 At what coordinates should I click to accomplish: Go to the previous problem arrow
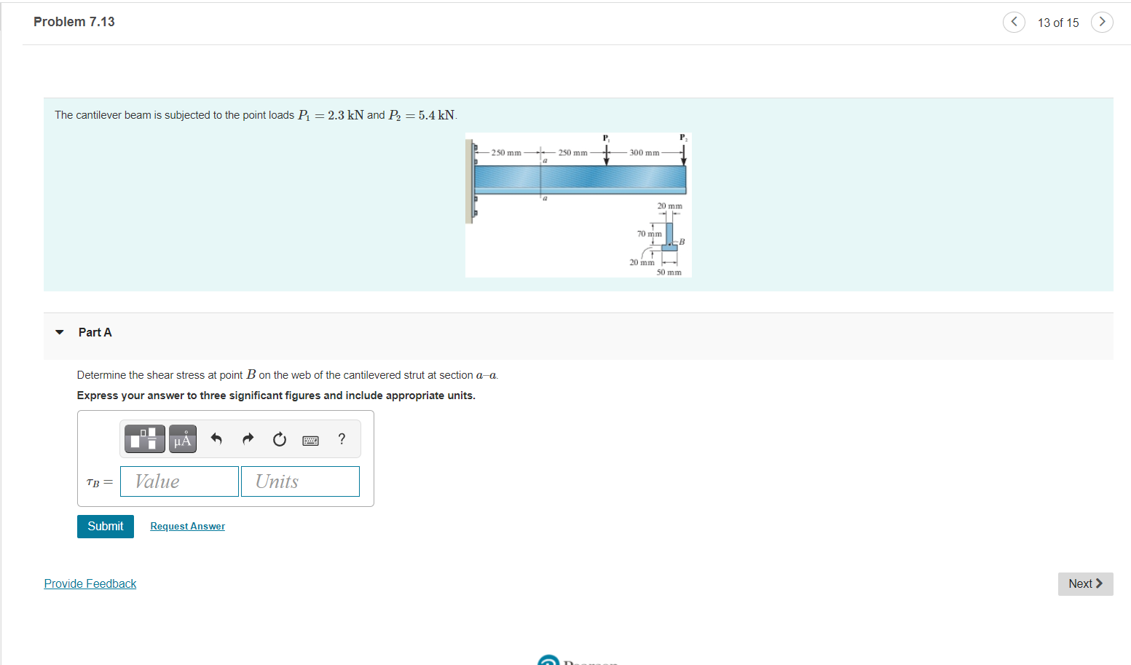point(1014,22)
